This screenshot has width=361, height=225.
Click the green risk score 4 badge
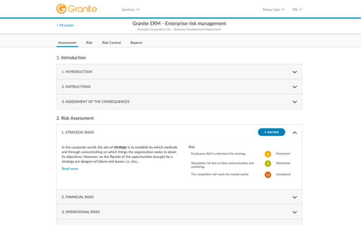[268, 163]
